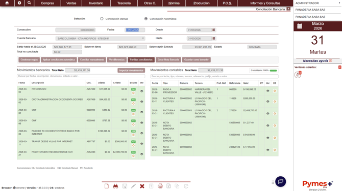The width and height of the screenshot is (342, 191).
Task: Open Informes y Consultas menu
Action: pyautogui.click(x=265, y=3)
